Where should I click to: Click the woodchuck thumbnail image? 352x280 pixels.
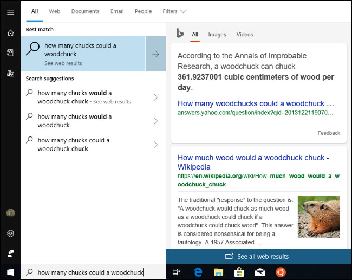319,217
